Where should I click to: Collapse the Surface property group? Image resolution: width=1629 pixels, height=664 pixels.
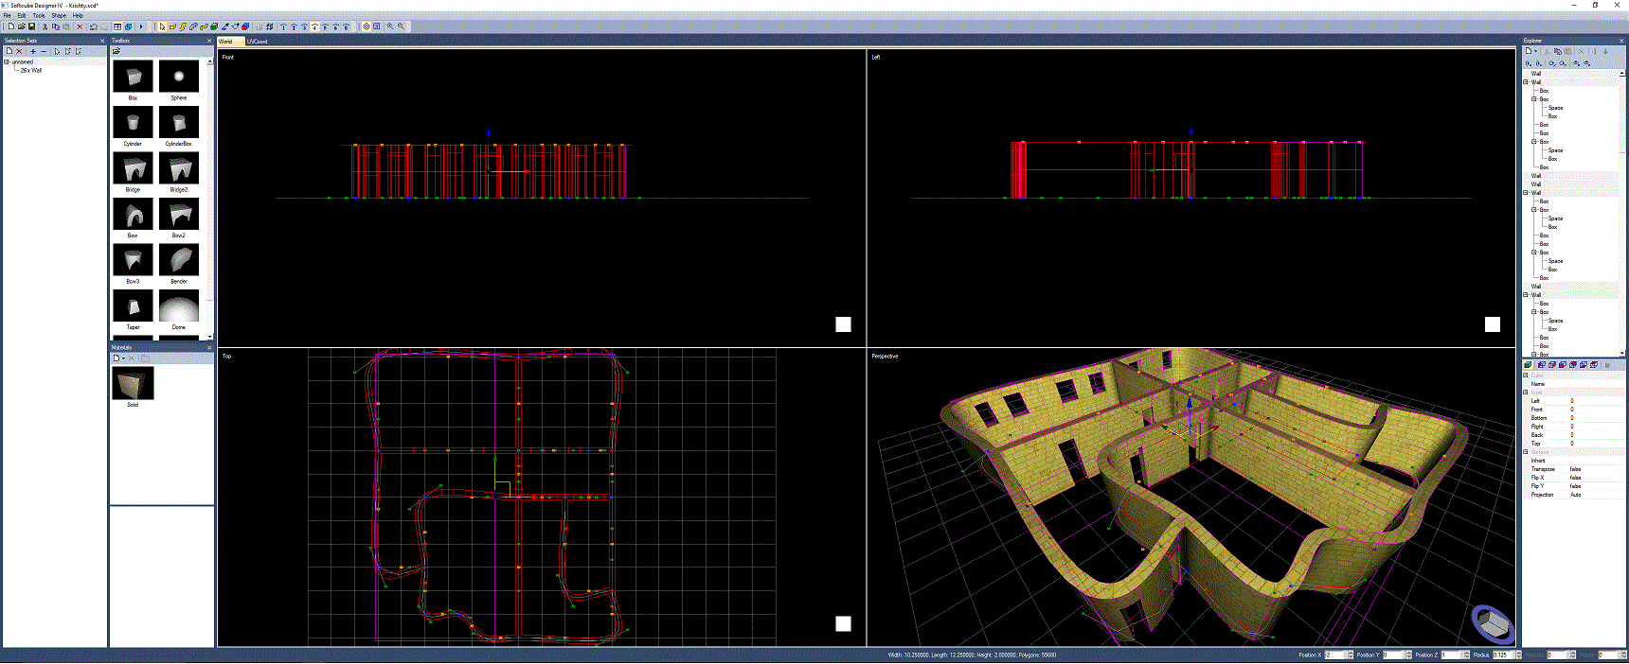[x=1526, y=452]
